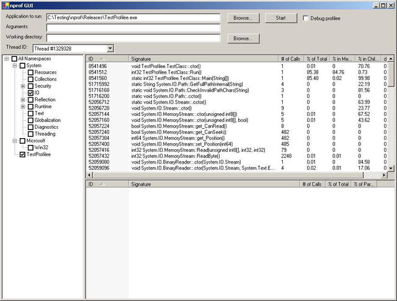
Task: Open the Thread ID dropdown
Action: [x=110, y=48]
